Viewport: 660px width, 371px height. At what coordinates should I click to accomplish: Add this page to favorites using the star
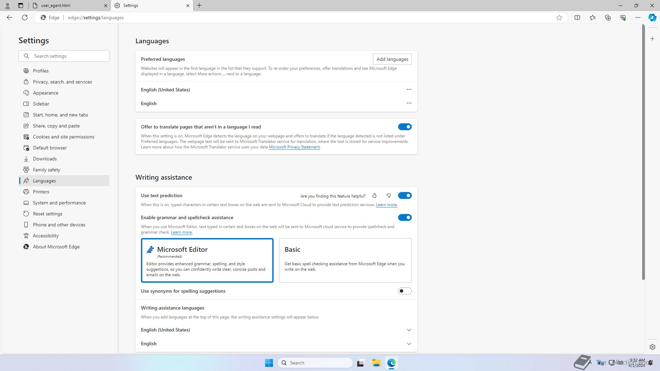click(x=559, y=18)
